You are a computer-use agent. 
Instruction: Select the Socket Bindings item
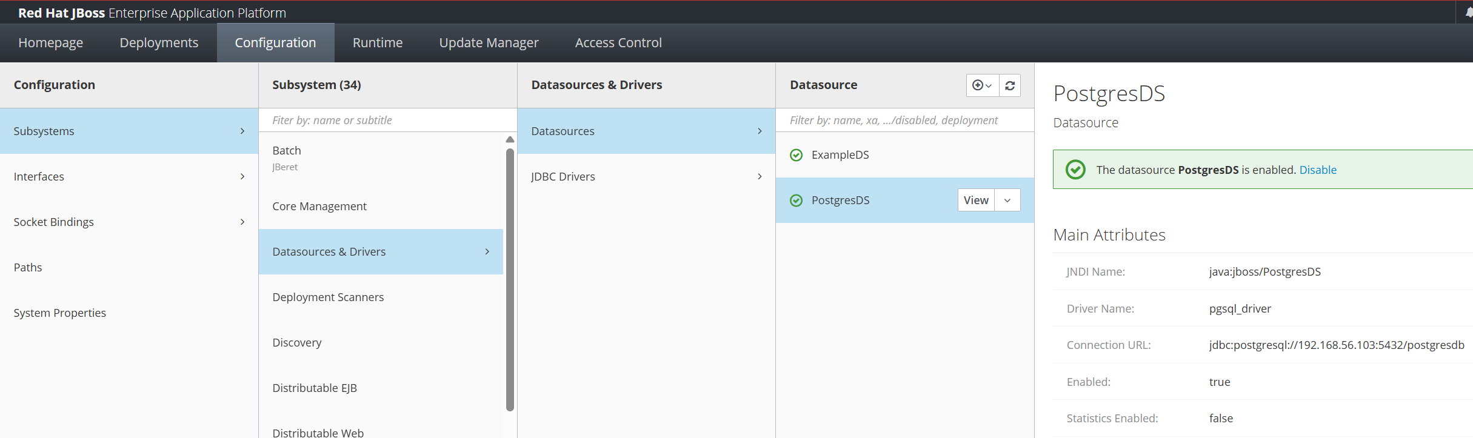129,222
